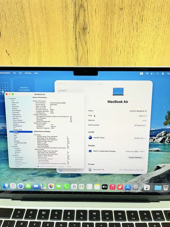Open Messages from the Dock
The image size is (170, 227).
point(28,186)
